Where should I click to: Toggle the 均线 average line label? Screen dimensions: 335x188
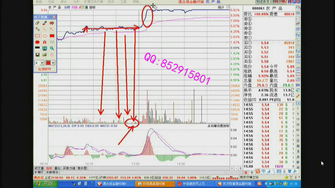pos(74,7)
